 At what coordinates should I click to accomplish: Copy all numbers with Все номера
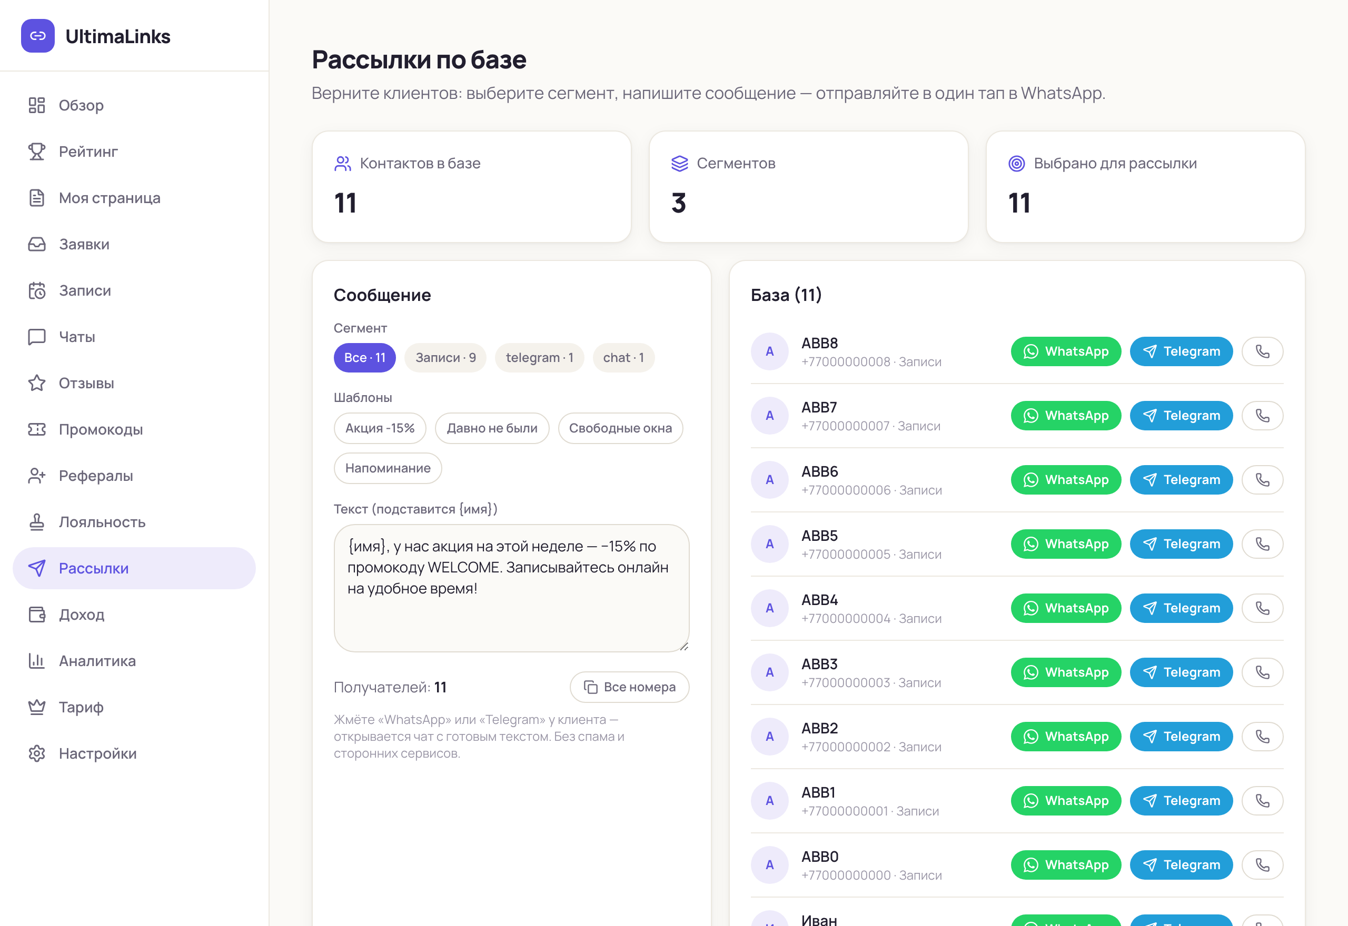coord(629,687)
